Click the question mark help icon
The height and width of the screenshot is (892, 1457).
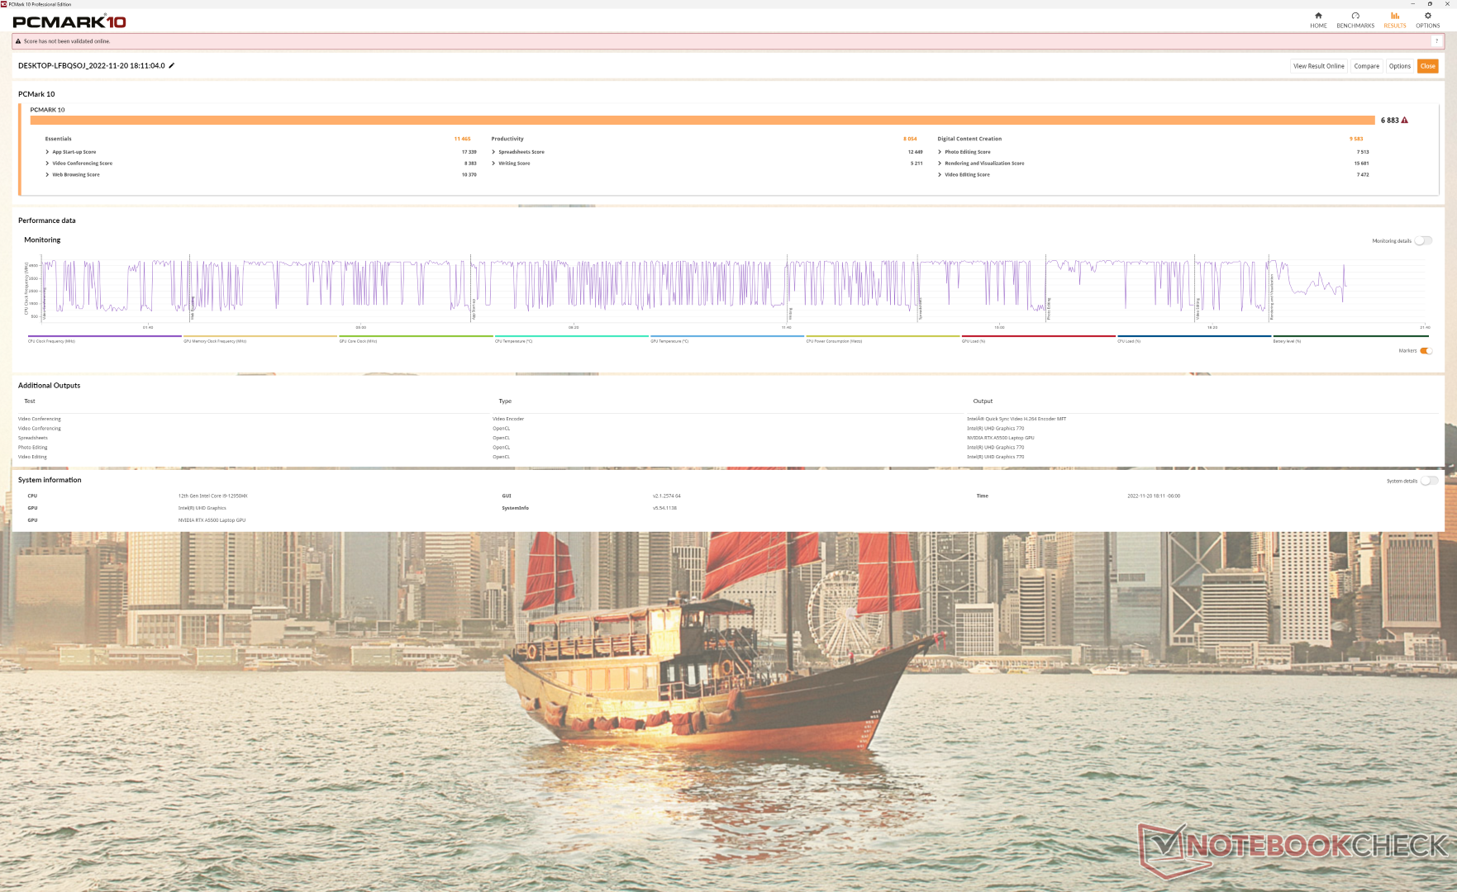pos(1436,41)
